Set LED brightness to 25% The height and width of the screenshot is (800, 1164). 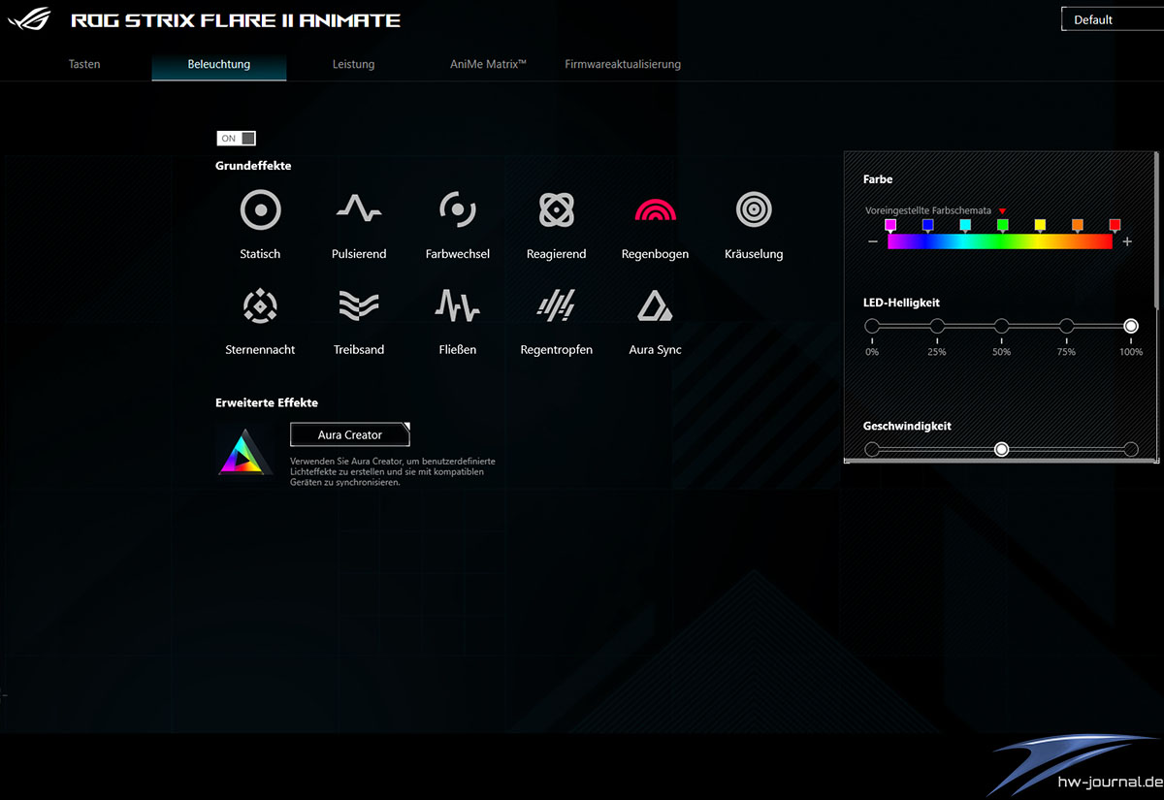pyautogui.click(x=937, y=326)
